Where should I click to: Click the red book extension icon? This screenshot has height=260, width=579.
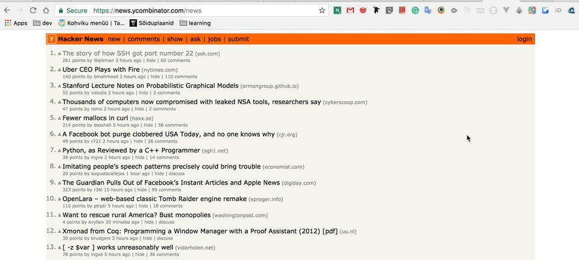(x=402, y=11)
